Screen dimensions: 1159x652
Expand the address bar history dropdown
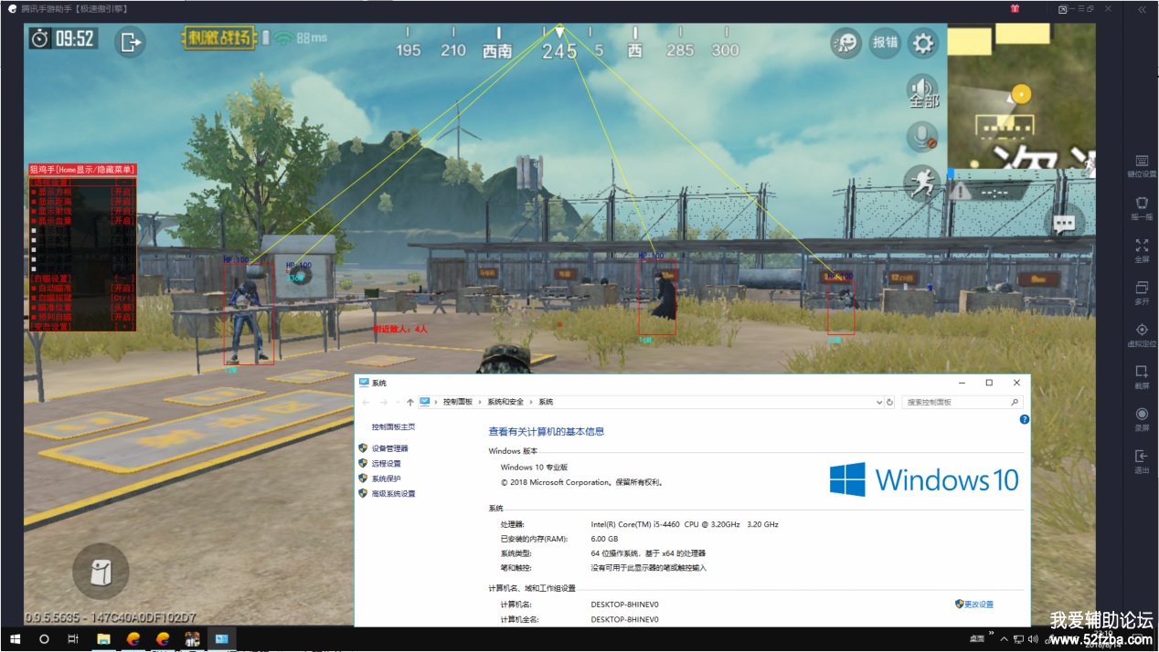tap(879, 402)
